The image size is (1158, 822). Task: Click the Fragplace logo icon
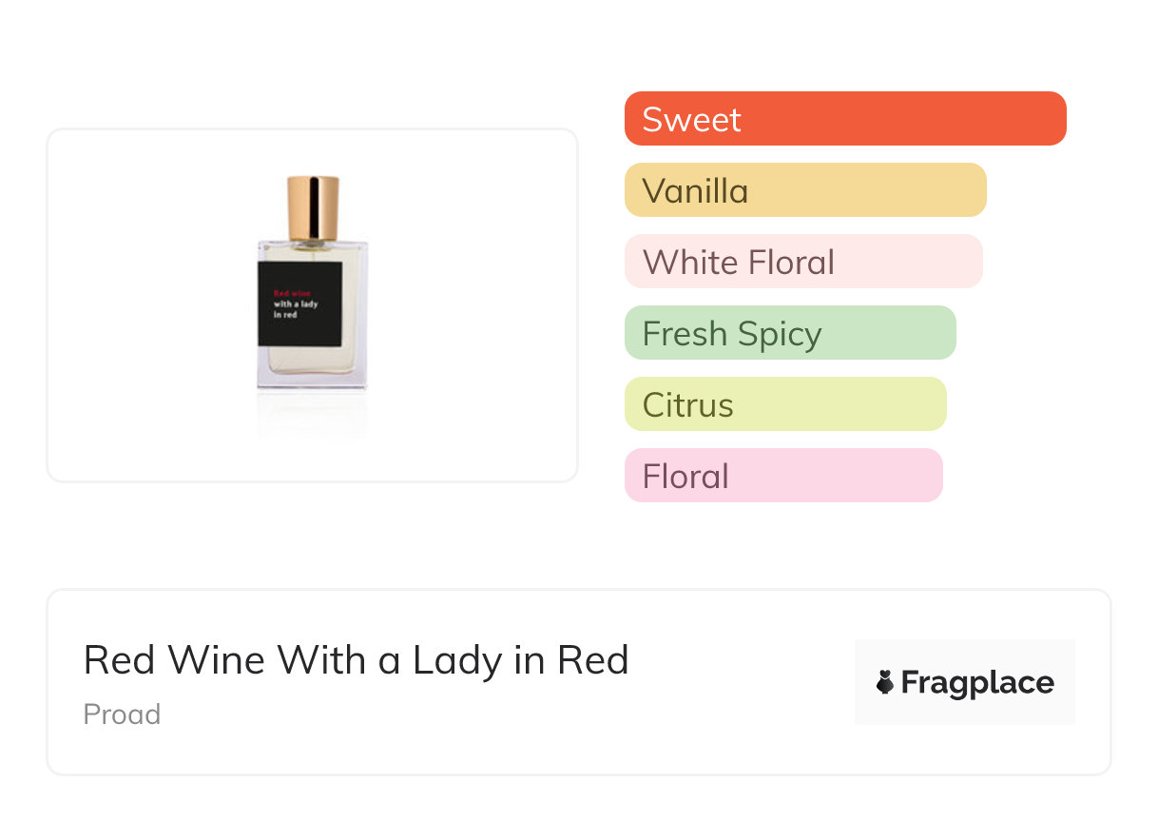885,682
